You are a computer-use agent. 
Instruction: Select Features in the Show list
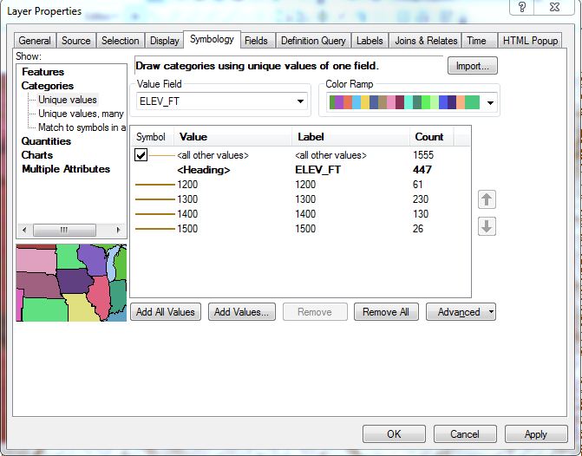43,72
